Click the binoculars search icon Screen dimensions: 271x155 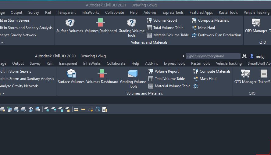point(244,56)
